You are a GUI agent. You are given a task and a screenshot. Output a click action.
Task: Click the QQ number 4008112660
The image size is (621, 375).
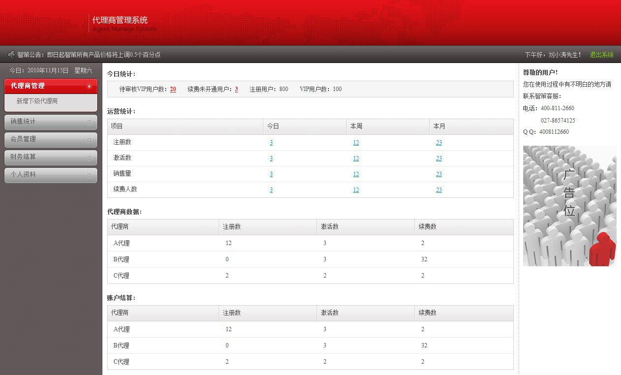coord(554,132)
